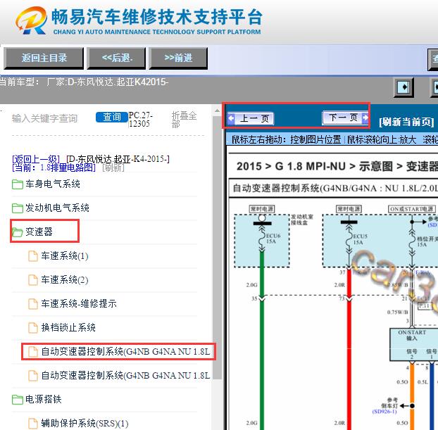The height and width of the screenshot is (430, 438).
Task: Select the first 自动变速器控制系统 entry
Action: [125, 352]
